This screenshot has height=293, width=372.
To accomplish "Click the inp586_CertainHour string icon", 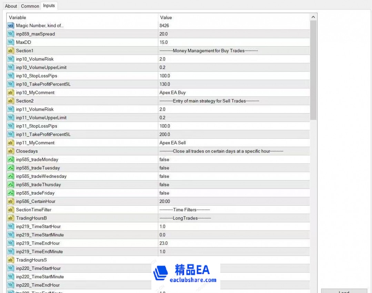I will (10, 201).
